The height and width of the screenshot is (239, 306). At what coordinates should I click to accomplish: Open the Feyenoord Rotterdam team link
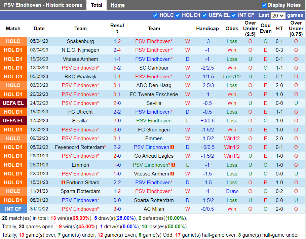(79, 147)
